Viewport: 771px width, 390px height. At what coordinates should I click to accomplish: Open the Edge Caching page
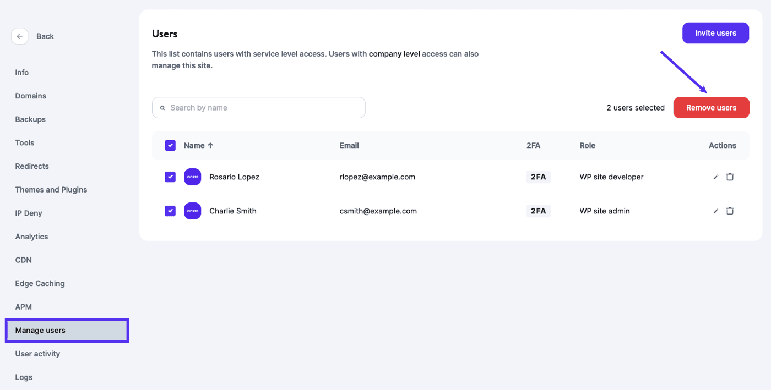[x=40, y=284]
